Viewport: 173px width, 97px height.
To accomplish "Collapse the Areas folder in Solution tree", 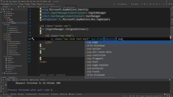I will point(4,17).
